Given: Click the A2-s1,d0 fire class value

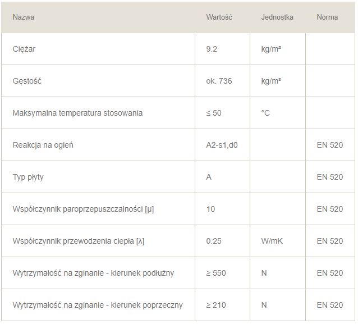Looking at the screenshot, I should tap(222, 145).
